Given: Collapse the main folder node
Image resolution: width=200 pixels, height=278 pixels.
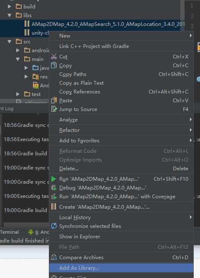Looking at the screenshot, I should click(18, 59).
